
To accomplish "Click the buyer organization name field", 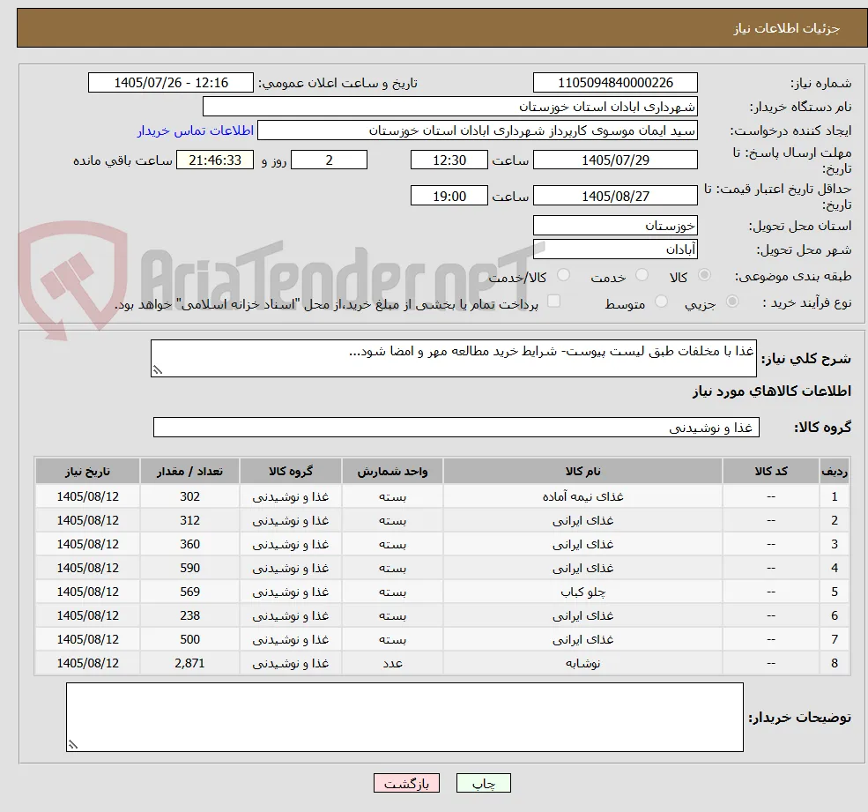I will (x=450, y=107).
